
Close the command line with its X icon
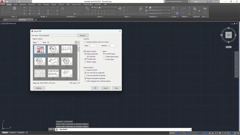(51, 129)
